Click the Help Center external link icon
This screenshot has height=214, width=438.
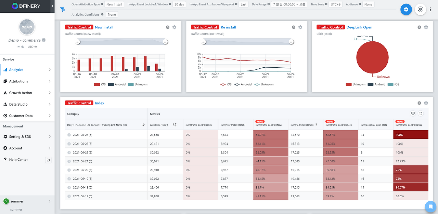[x=48, y=160]
